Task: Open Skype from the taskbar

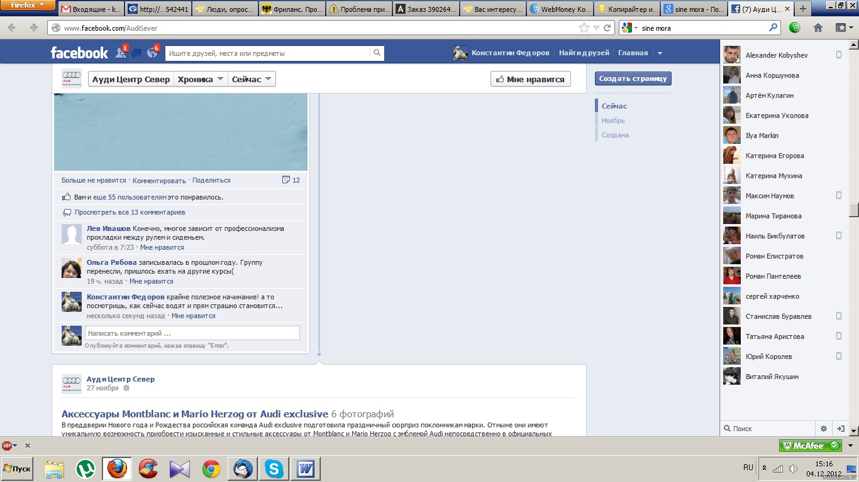Action: click(x=274, y=469)
